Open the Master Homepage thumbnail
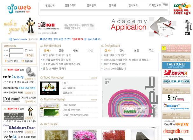This screenshot has height=140, width=193. point(49,110)
